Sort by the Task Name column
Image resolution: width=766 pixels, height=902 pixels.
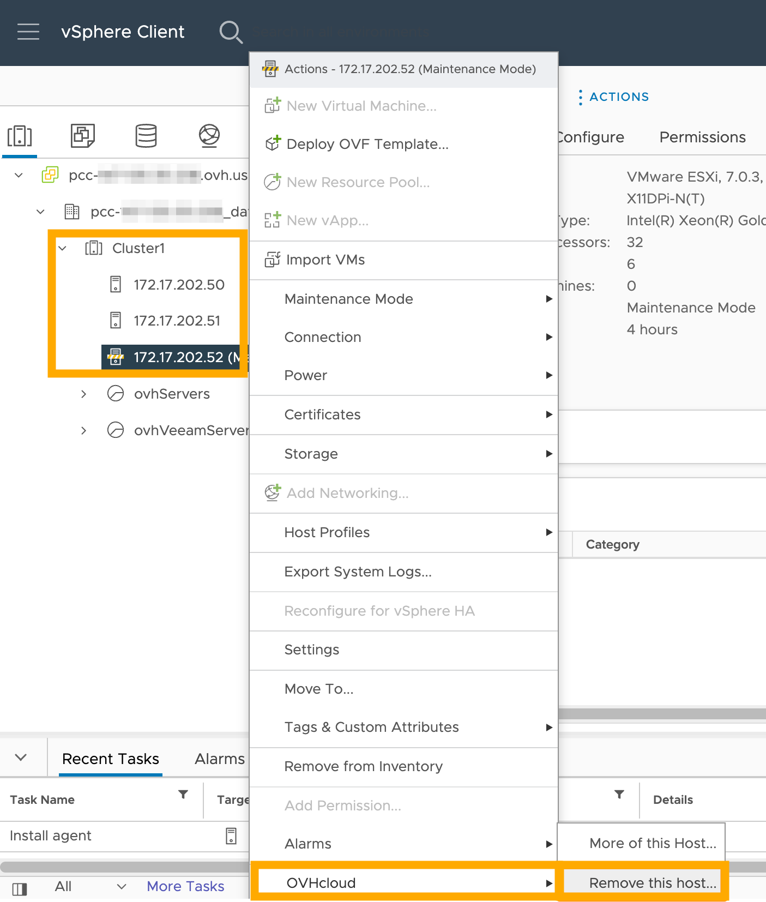click(42, 799)
